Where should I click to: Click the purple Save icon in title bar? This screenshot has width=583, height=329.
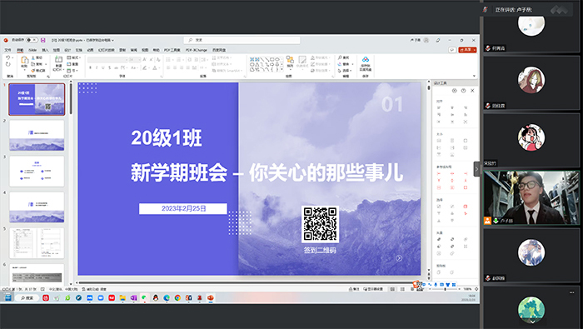pyautogui.click(x=43, y=40)
